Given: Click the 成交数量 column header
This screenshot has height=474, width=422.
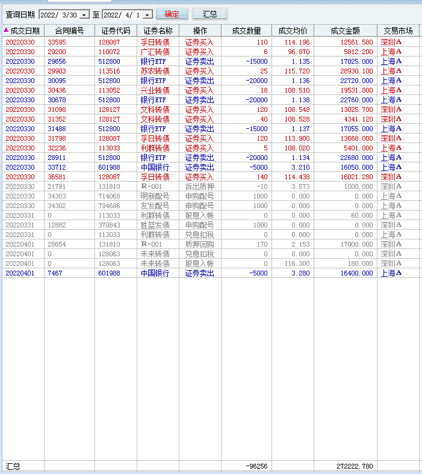Looking at the screenshot, I should [x=247, y=31].
